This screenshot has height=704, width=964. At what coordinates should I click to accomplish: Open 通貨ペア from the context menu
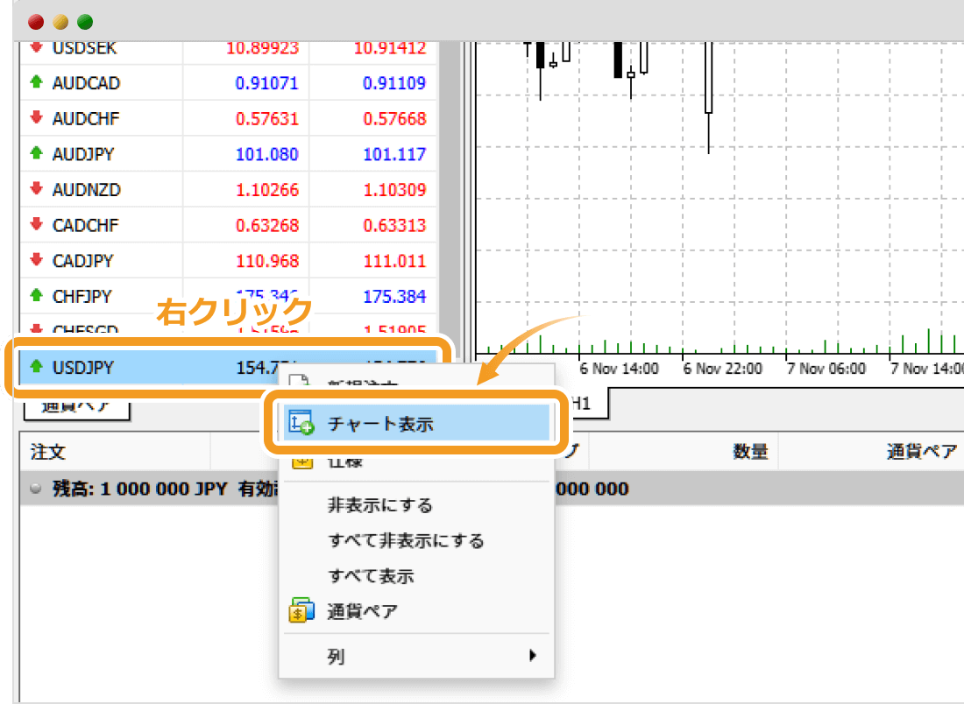[362, 612]
